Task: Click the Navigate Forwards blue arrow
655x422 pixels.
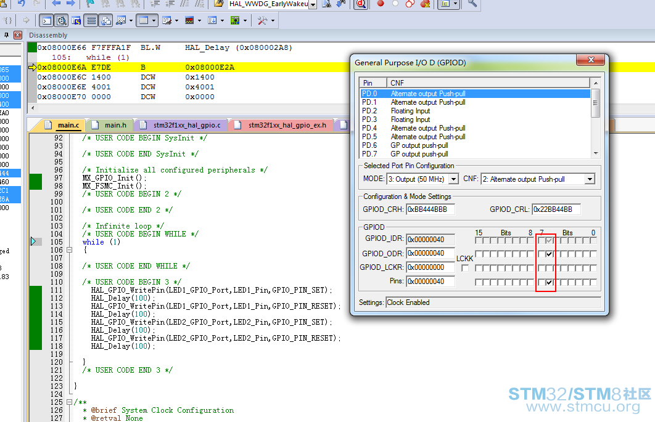Action: click(x=70, y=3)
